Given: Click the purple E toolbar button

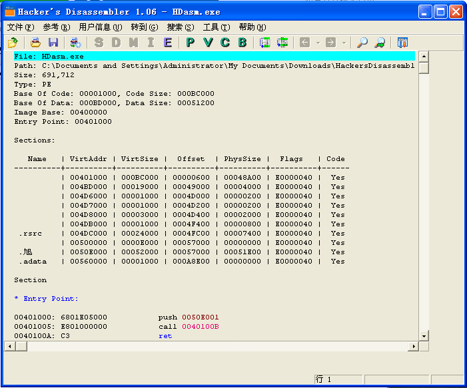Looking at the screenshot, I should 168,43.
